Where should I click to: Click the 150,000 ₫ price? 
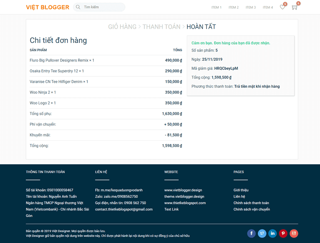click(x=173, y=82)
